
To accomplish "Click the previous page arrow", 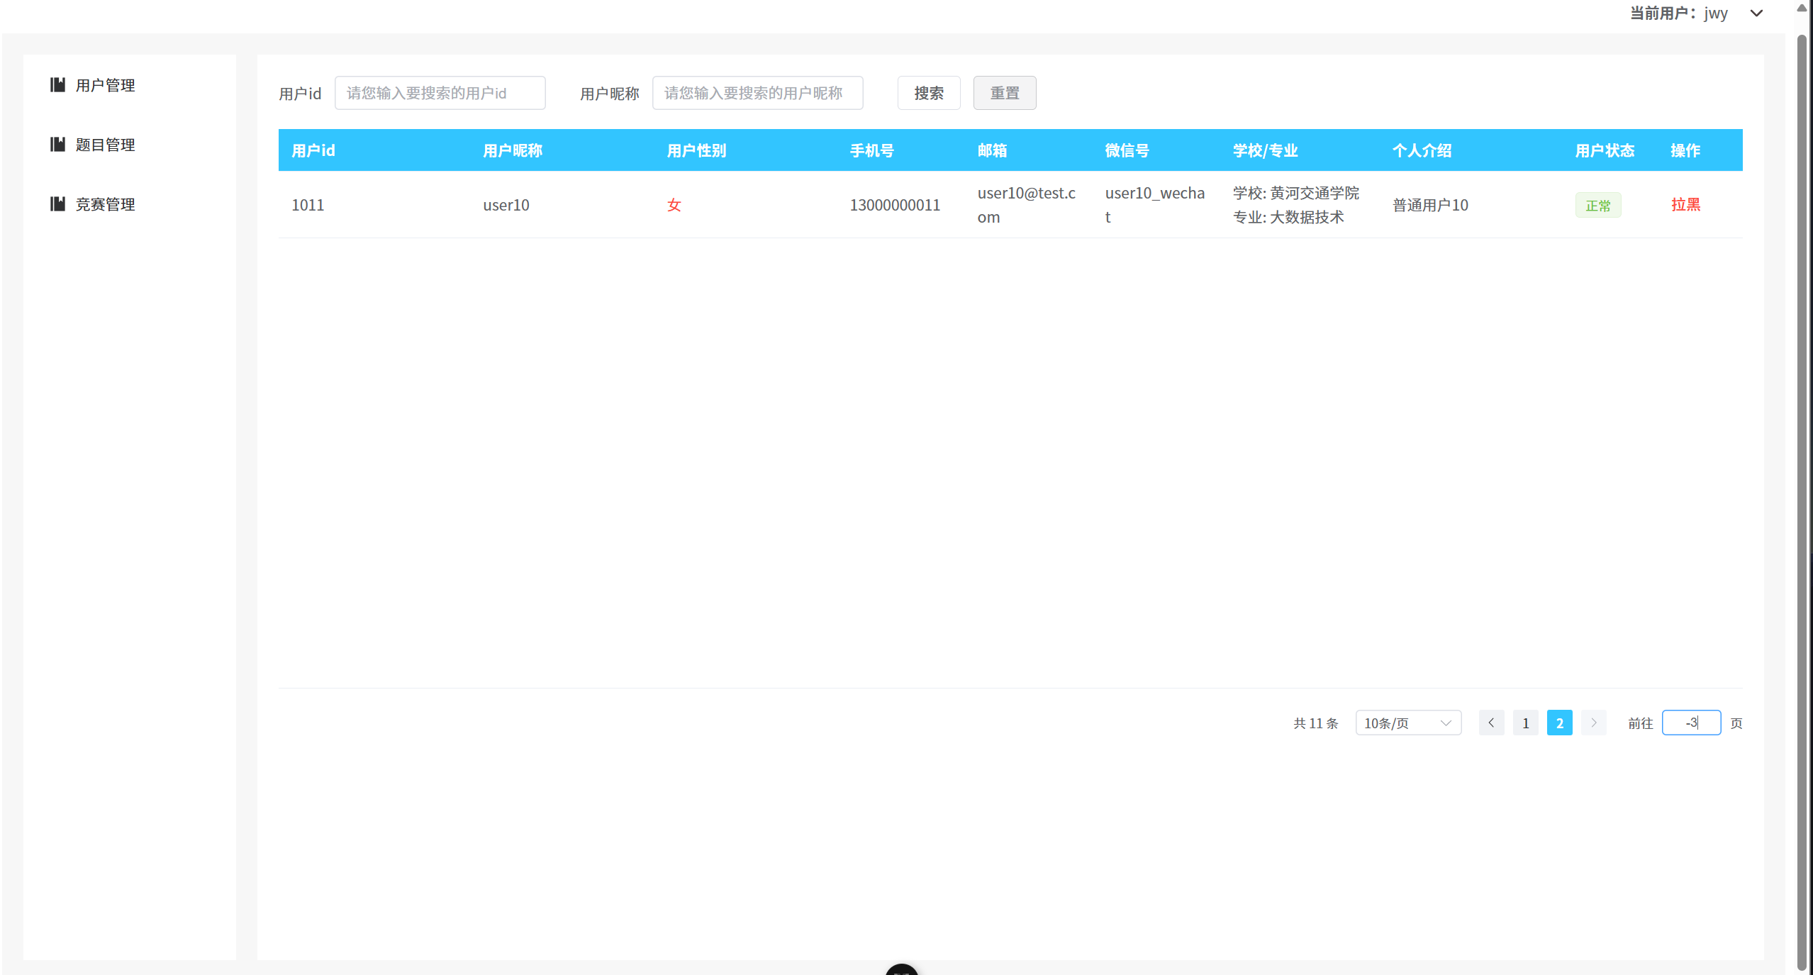I will 1492,723.
